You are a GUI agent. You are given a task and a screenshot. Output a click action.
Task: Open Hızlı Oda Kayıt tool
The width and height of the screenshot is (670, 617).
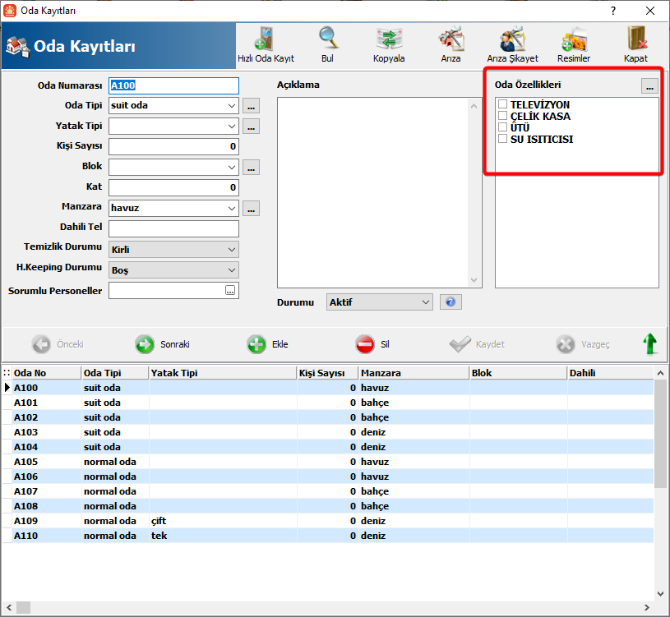266,45
